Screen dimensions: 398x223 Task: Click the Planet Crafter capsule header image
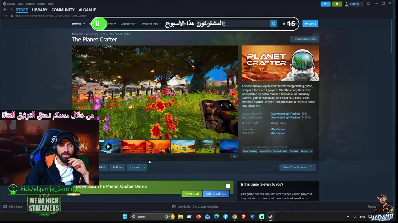280,63
